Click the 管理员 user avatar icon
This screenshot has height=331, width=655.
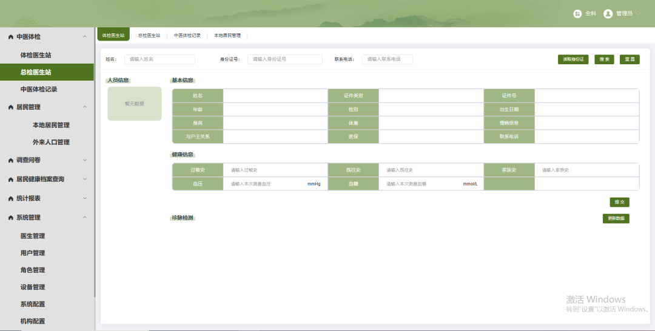point(608,13)
